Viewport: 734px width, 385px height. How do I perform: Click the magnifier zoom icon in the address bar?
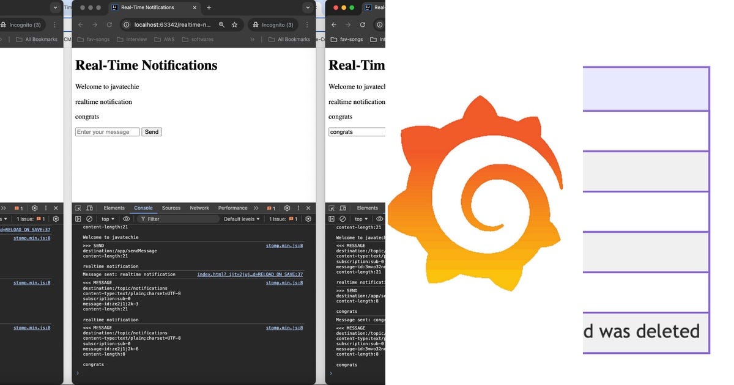coord(221,25)
